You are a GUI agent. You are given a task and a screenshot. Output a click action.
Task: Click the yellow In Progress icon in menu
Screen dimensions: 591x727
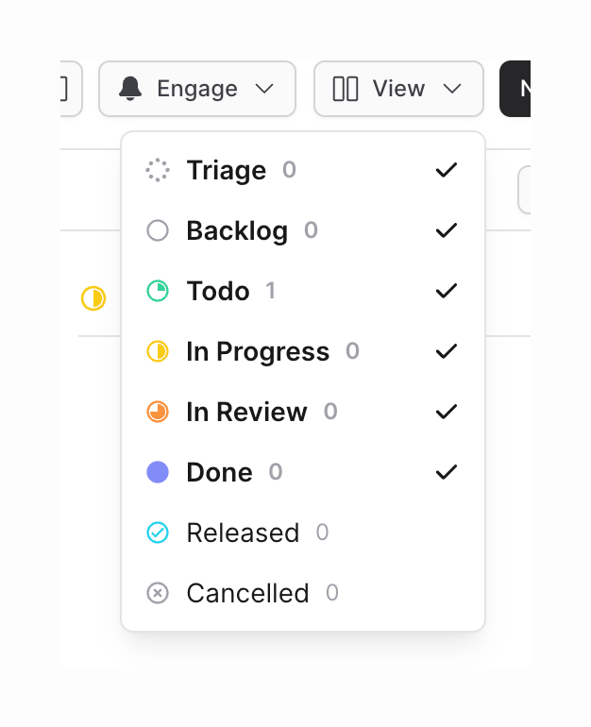click(x=158, y=351)
